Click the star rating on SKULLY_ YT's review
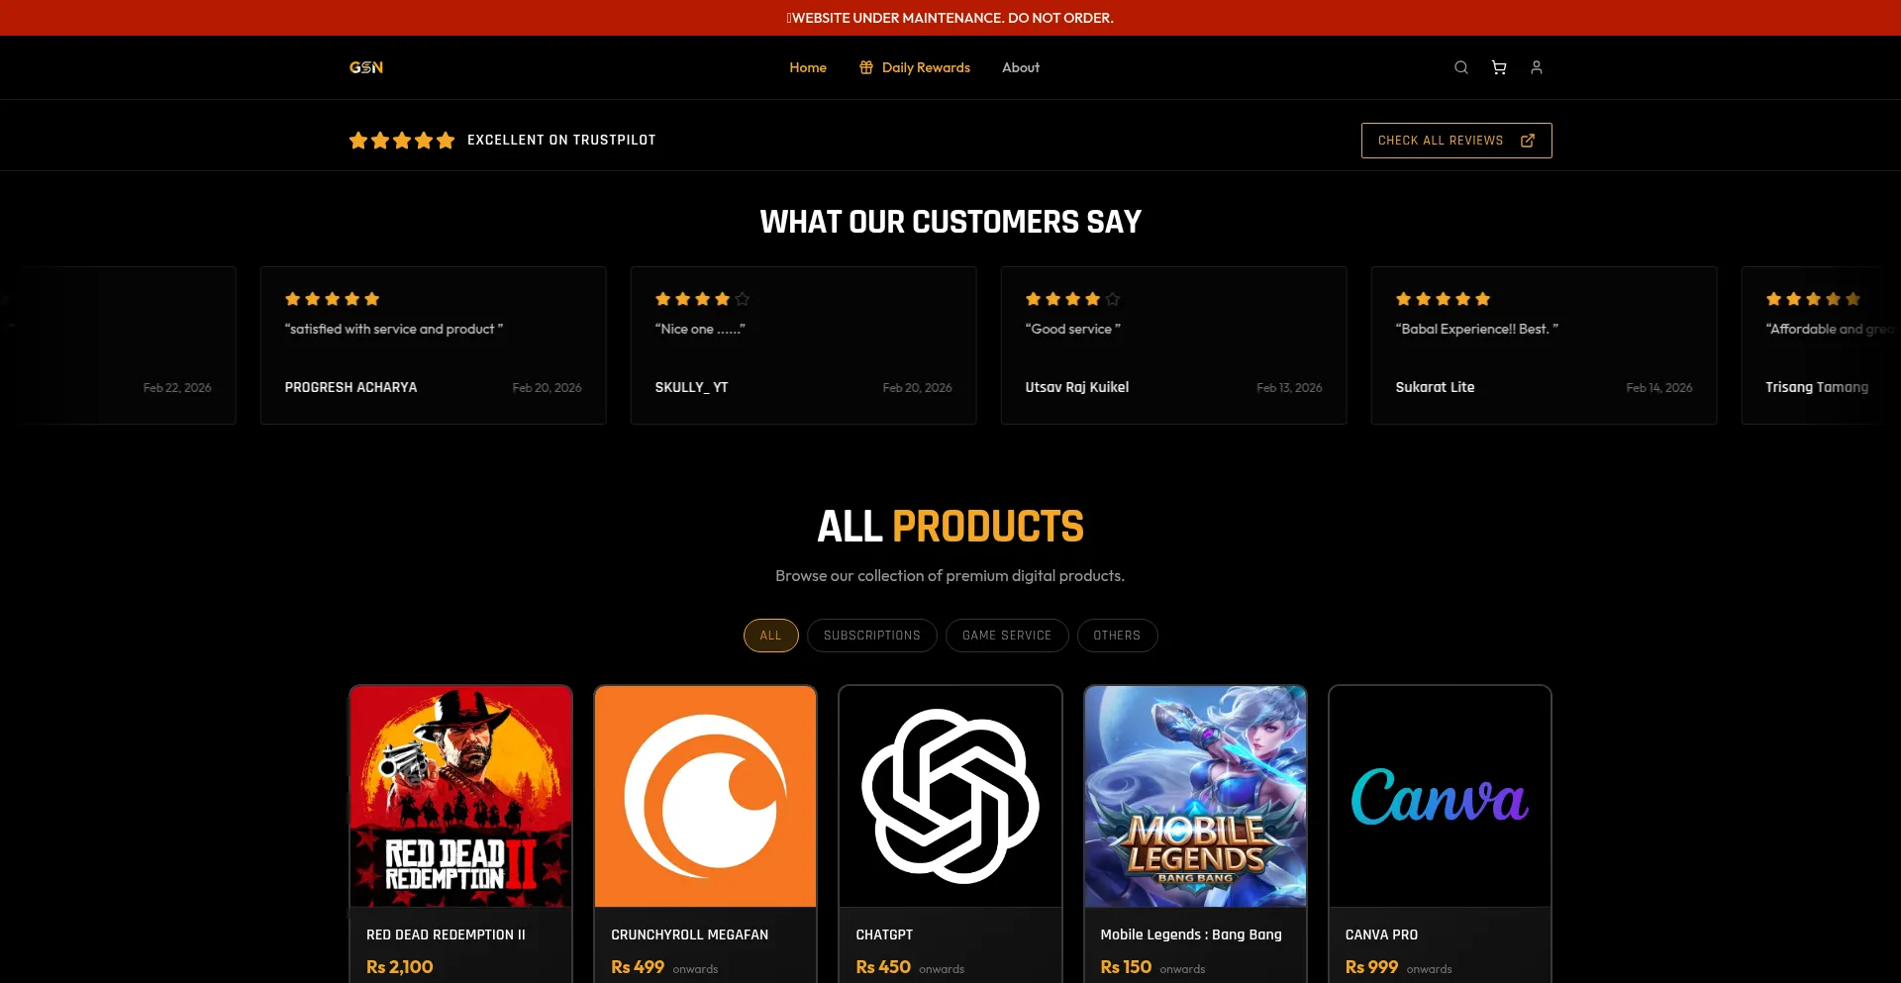The width and height of the screenshot is (1901, 983). (702, 299)
